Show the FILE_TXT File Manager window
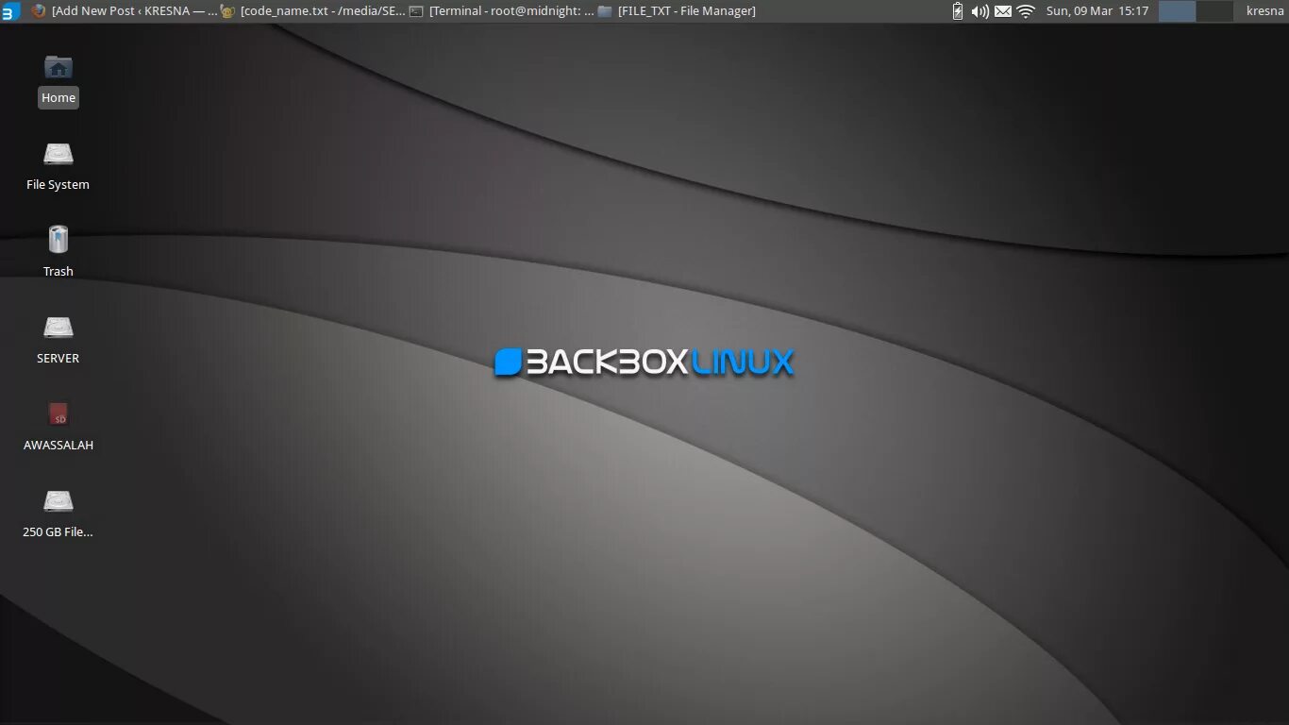Viewport: 1289px width, 725px height. [677, 11]
